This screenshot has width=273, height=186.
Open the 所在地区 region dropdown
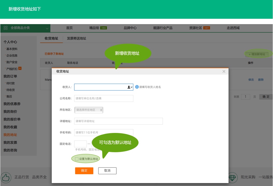[x=89, y=110]
